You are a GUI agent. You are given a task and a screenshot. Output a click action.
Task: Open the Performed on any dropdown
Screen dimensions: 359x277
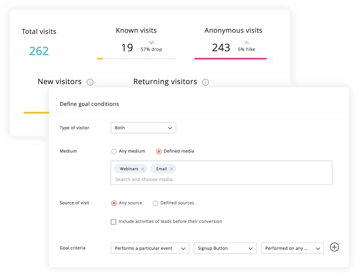pyautogui.click(x=292, y=248)
